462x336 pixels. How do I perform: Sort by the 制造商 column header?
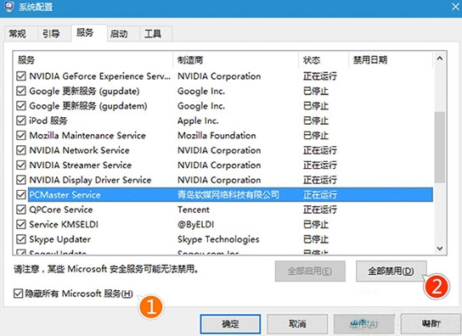pyautogui.click(x=236, y=60)
